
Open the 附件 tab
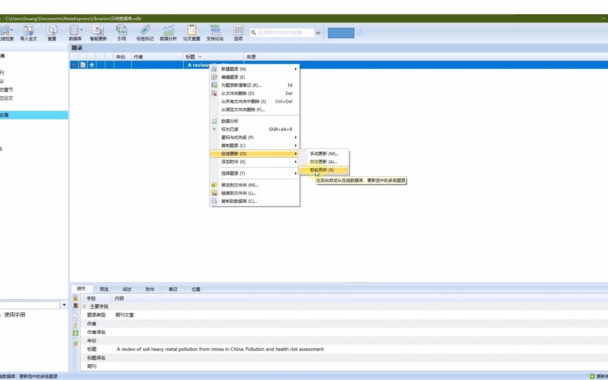(x=150, y=289)
